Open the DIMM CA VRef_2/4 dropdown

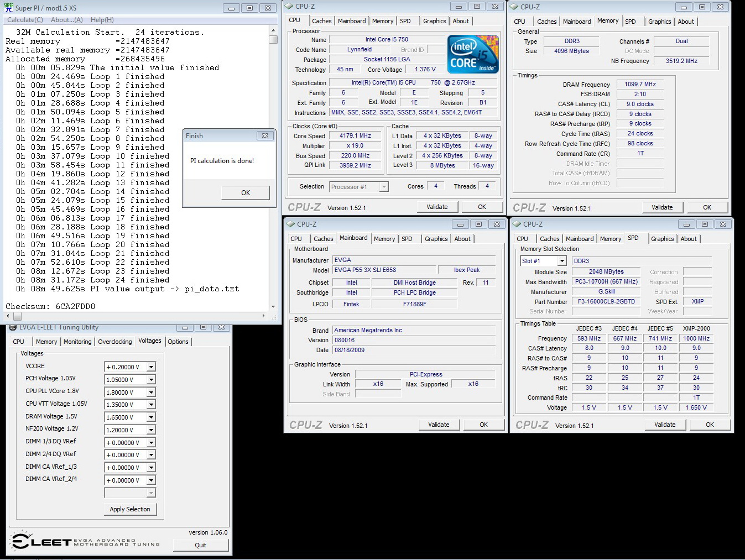pyautogui.click(x=151, y=480)
